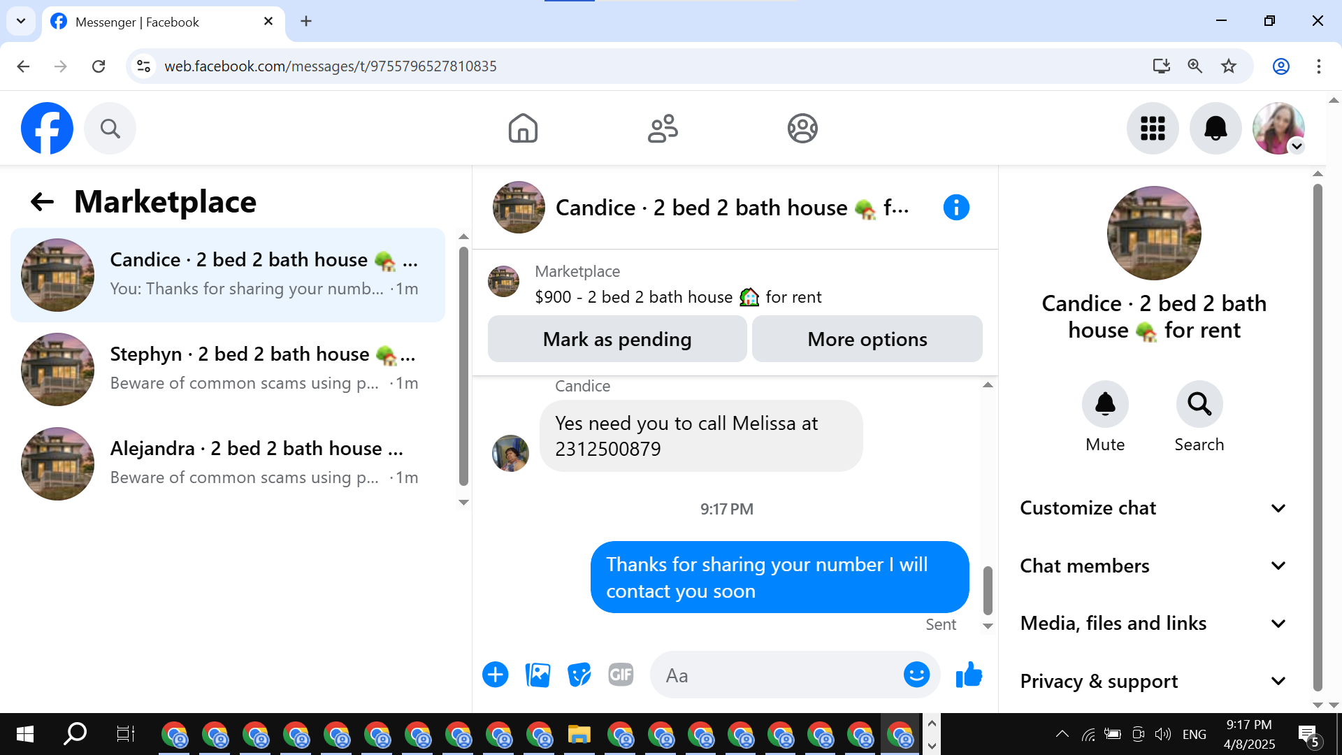Click the More options button
This screenshot has width=1342, height=755.
[867, 339]
